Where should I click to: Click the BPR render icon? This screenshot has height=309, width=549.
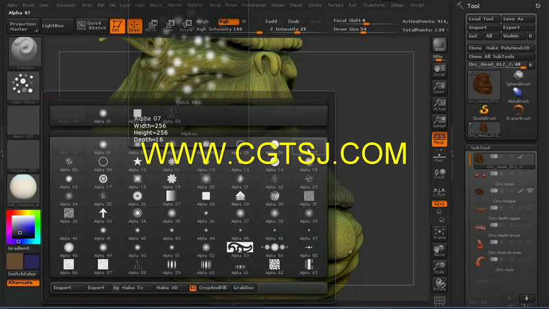[439, 45]
